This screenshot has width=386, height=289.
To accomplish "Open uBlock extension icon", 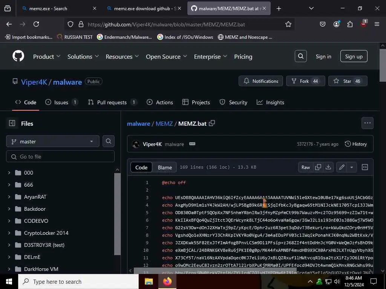I will click(364, 24).
